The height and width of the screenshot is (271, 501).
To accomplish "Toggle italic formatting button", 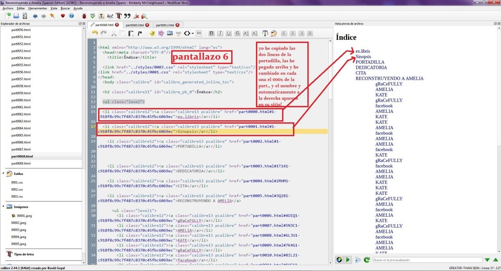I will (220, 33).
